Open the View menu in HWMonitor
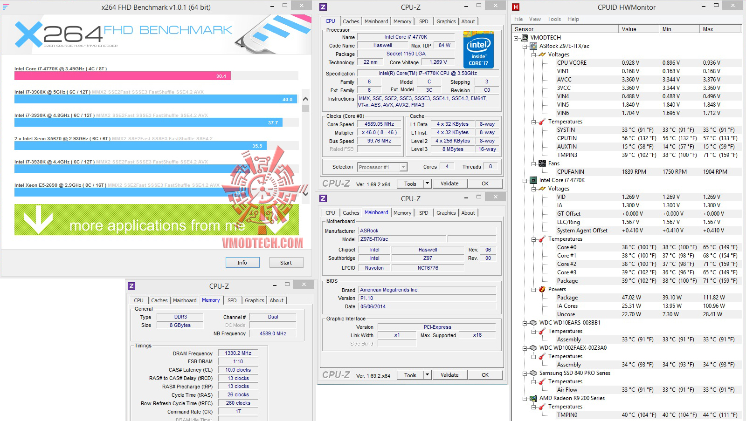 [x=535, y=19]
